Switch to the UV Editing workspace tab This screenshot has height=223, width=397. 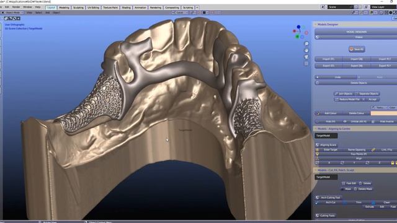(93, 7)
